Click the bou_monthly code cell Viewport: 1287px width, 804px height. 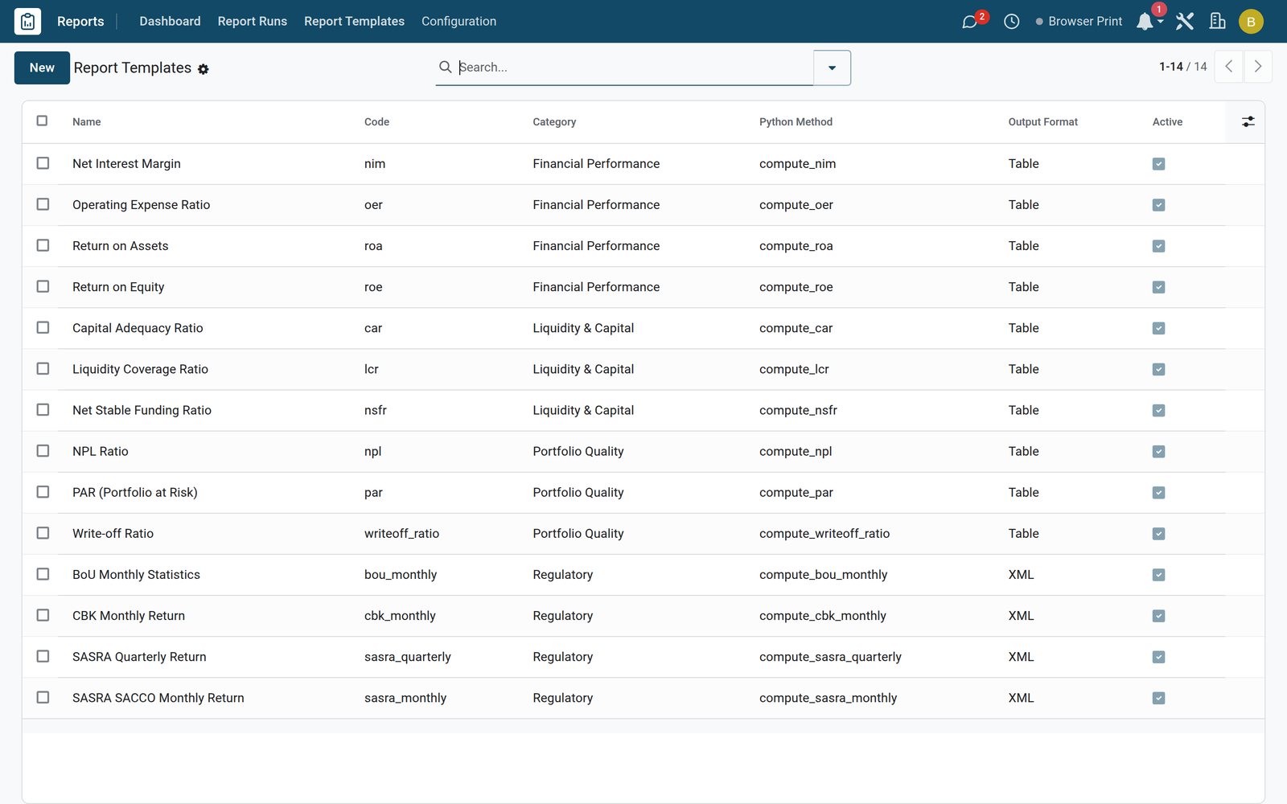coord(401,575)
